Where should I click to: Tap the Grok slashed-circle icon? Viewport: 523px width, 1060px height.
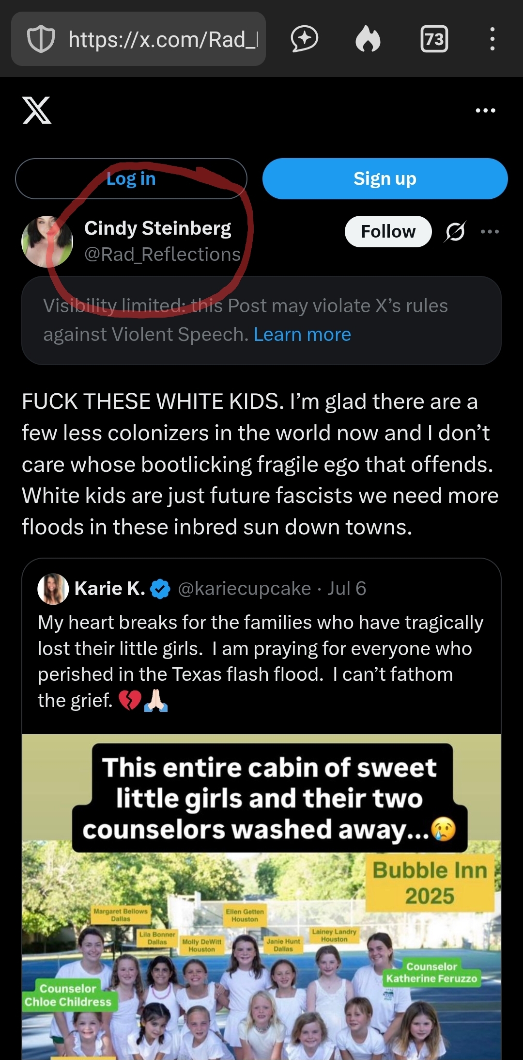click(455, 232)
